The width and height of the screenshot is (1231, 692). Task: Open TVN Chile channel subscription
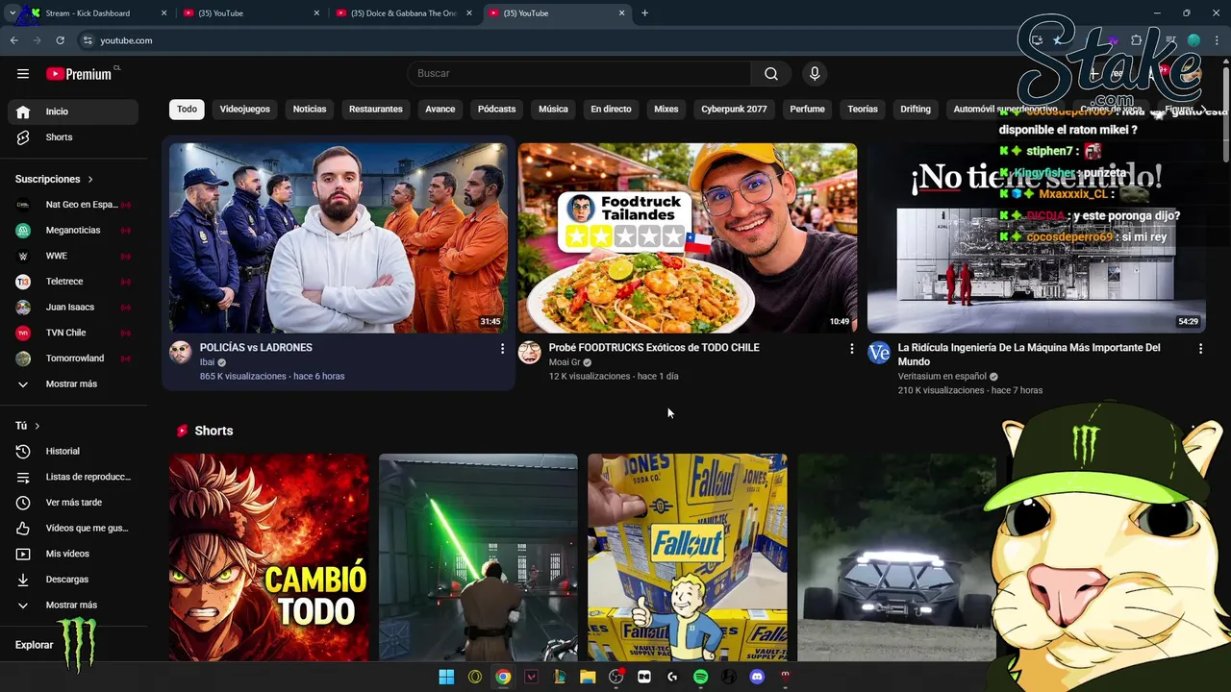coord(73,333)
